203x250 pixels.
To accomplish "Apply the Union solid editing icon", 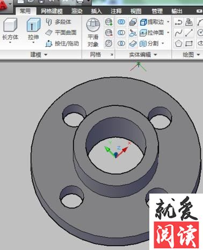I will (x=121, y=22).
